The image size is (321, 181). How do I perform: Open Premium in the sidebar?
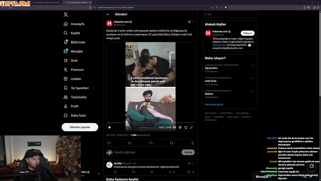[73, 70]
